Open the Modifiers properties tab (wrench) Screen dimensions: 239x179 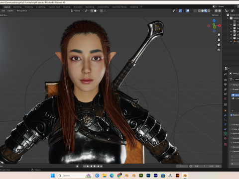tap(225, 115)
